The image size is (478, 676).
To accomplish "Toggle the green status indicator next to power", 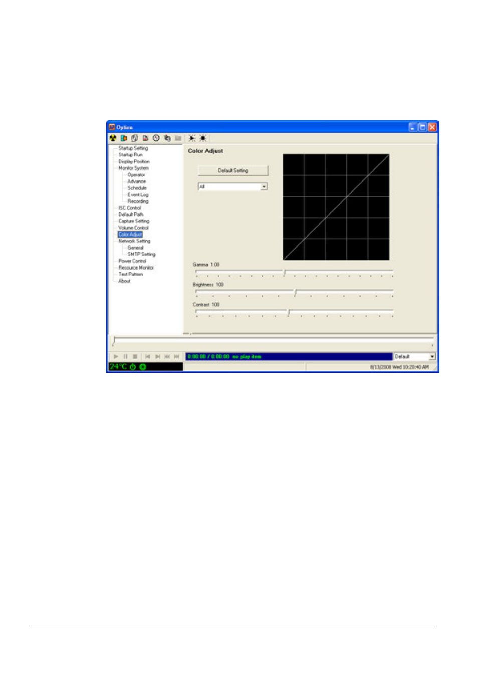I will click(143, 367).
